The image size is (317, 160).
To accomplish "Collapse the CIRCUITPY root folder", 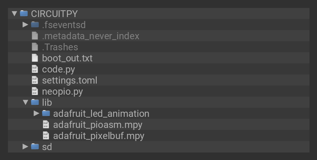I will click(14, 13).
